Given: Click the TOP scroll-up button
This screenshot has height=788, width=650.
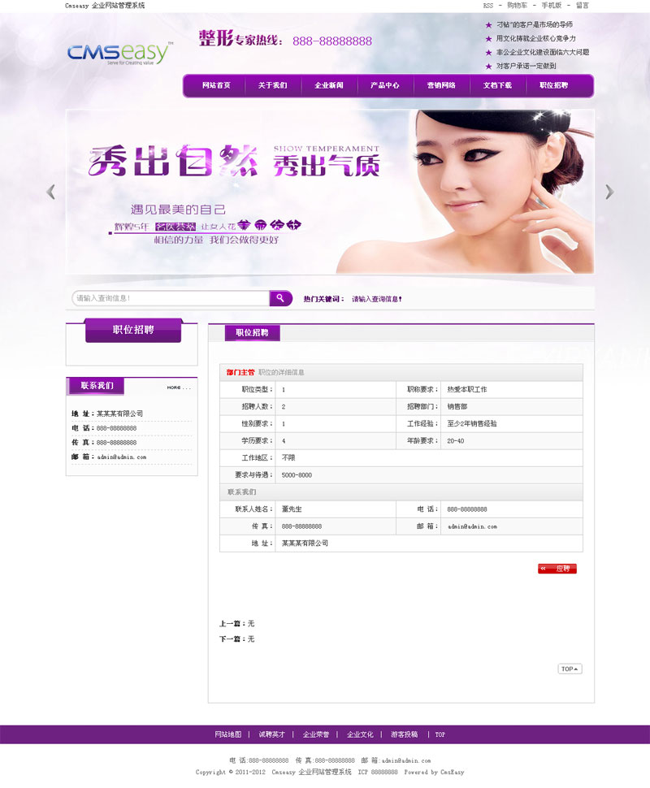Looking at the screenshot, I should 570,669.
